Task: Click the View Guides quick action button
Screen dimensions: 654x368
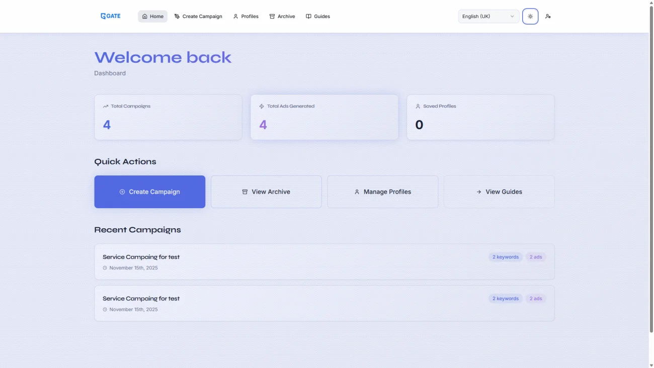Action: coord(499,192)
